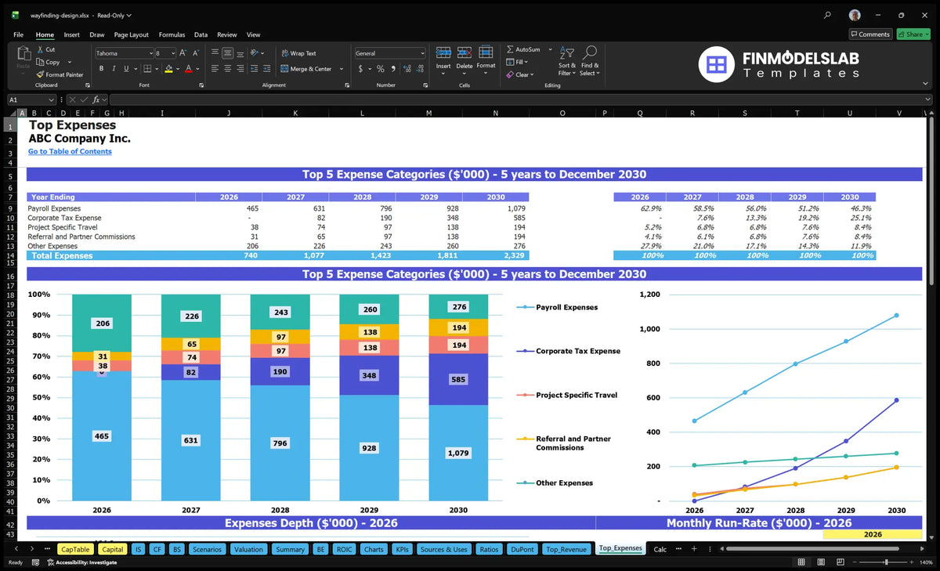This screenshot has width=940, height=571.
Task: Decrease font size with the smaller A
Action: [196, 53]
